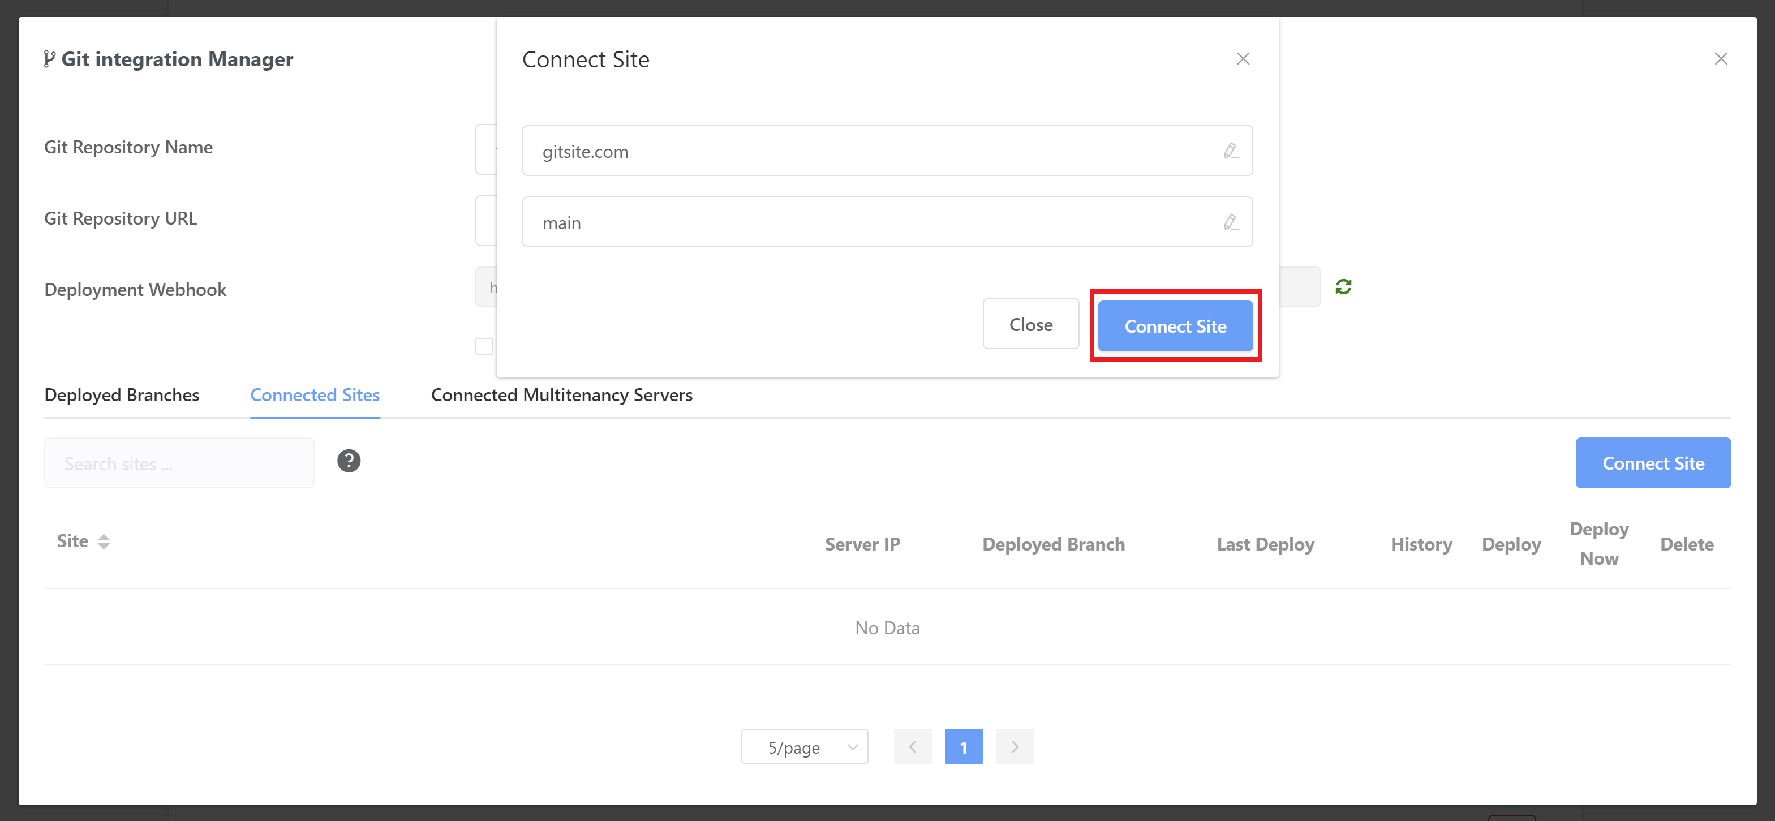Close the Connect Site dialog with X
The width and height of the screenshot is (1775, 821).
[x=1243, y=59]
